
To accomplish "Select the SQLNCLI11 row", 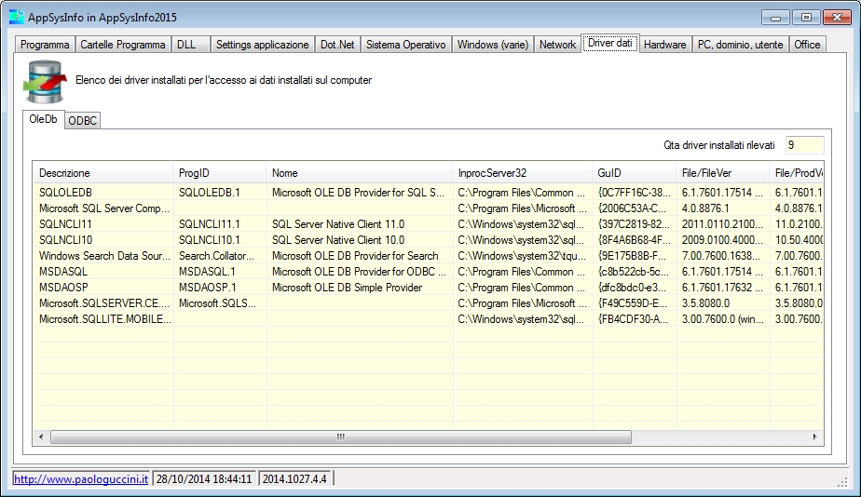I will [x=429, y=224].
